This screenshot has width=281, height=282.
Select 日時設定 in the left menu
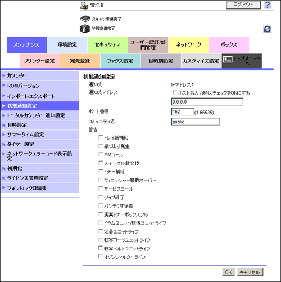(x=40, y=125)
